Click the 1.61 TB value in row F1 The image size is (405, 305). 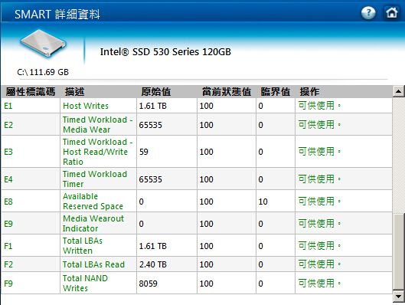coord(153,246)
